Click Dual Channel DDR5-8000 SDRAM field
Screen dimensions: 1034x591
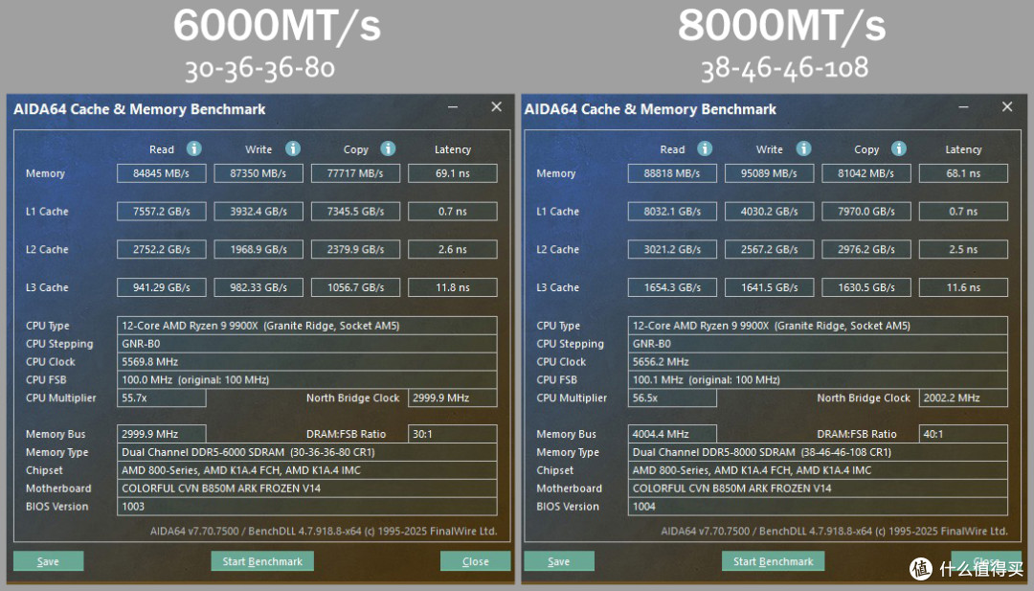click(x=818, y=452)
